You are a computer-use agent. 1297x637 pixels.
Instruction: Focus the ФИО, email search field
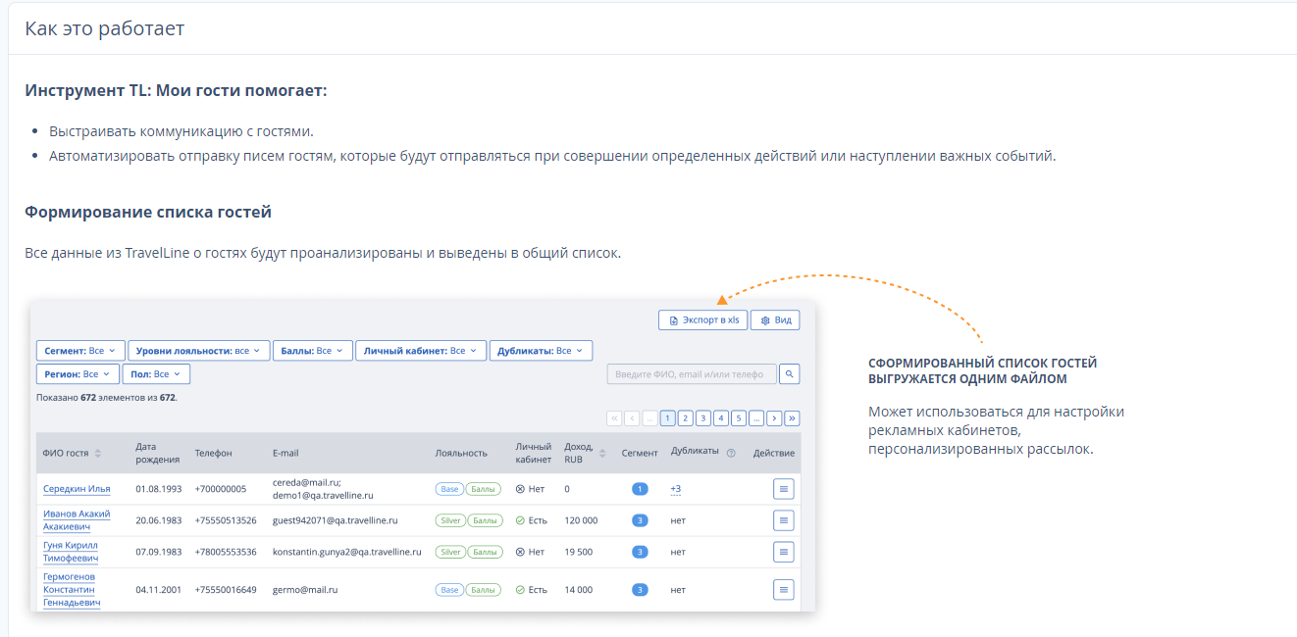tap(692, 374)
